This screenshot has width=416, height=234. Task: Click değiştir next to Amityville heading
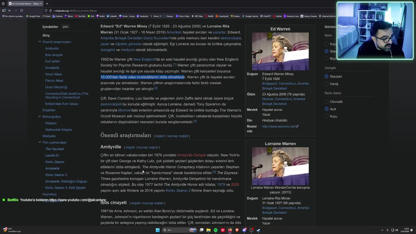[130, 148]
